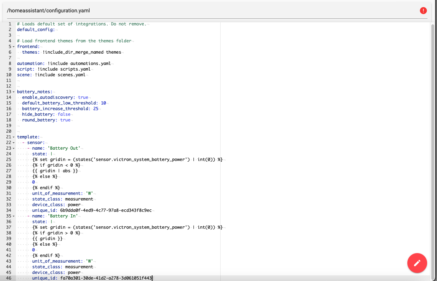
Task: Click line number 1 in the gutter
Action: 10,24
